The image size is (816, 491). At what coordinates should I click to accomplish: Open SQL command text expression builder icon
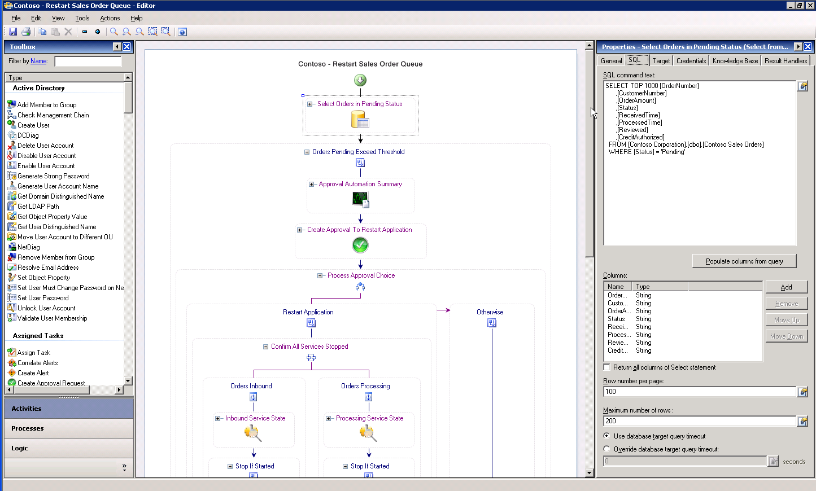click(802, 86)
